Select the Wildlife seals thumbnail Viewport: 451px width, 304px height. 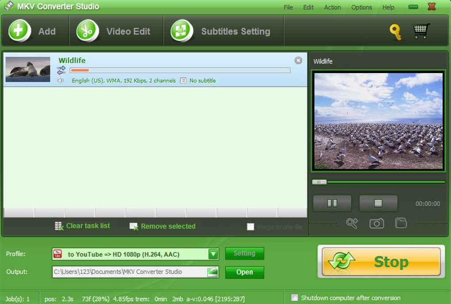click(28, 69)
